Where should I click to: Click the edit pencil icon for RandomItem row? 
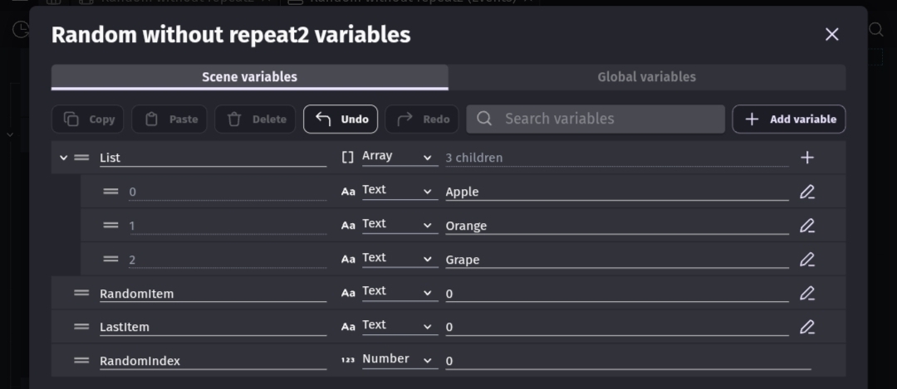coord(806,293)
